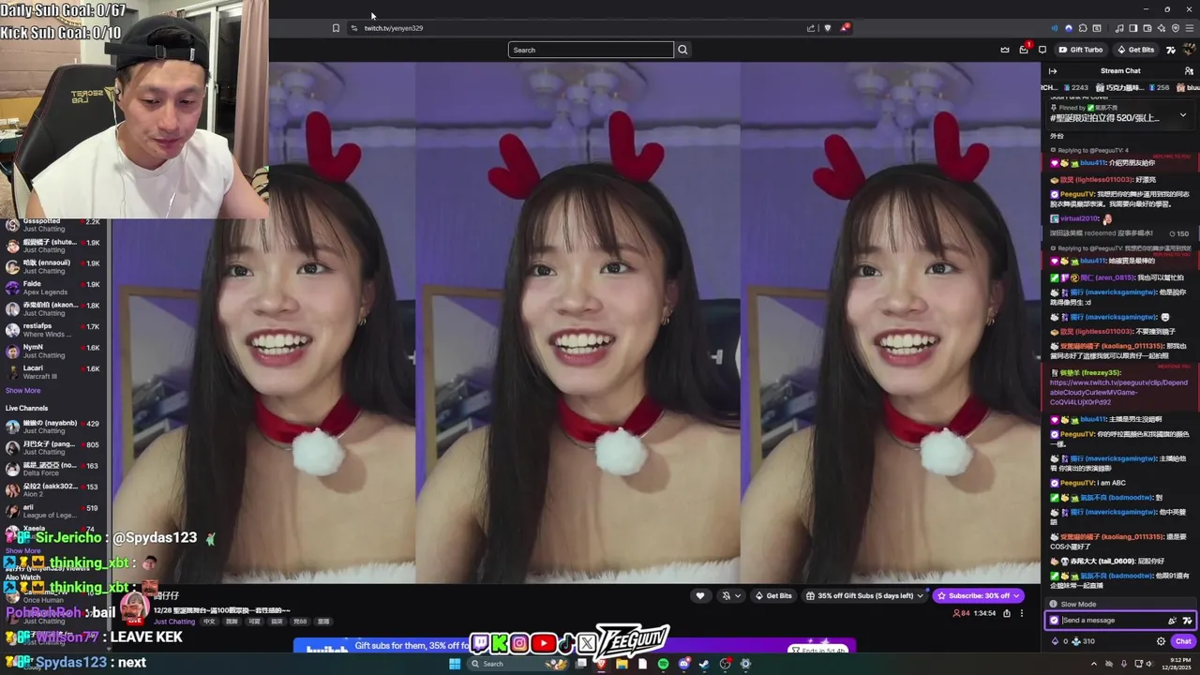Viewport: 1200px width, 675px height.
Task: Open restiafps channel in sidebar
Action: point(53,330)
